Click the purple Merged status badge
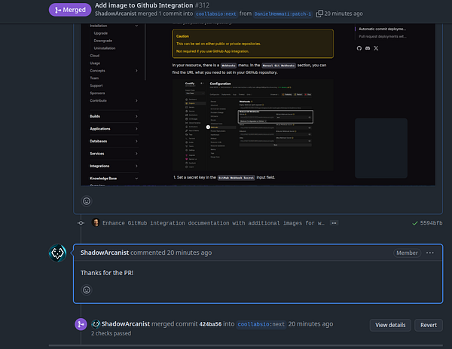Image resolution: width=452 pixels, height=349 pixels. (x=70, y=10)
